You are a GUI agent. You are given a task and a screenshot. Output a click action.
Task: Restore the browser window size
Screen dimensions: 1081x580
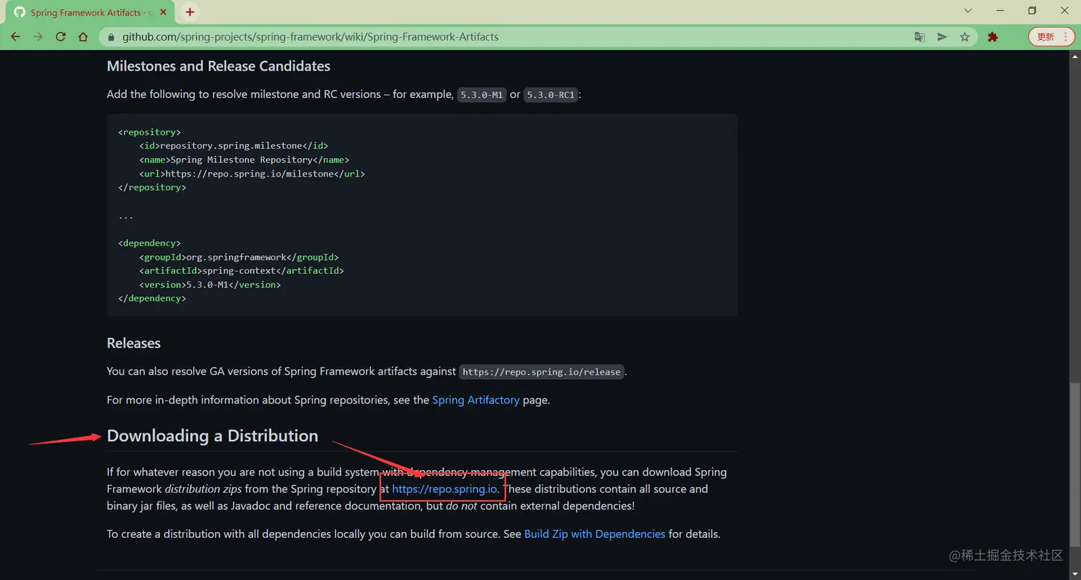[x=1032, y=11]
